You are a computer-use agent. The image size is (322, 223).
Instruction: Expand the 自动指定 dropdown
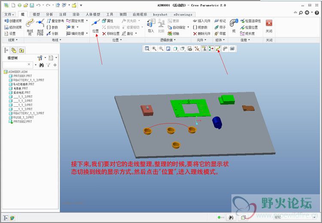point(188,27)
